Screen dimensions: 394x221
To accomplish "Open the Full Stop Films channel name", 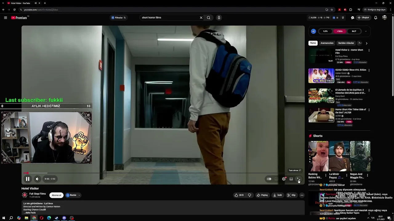I will coord(38,194).
